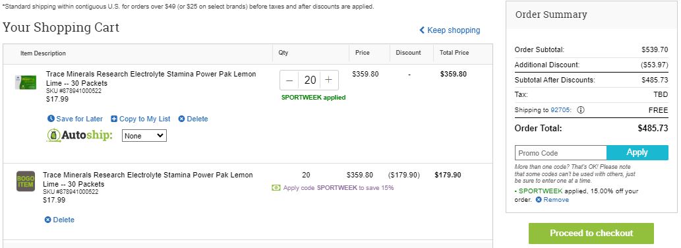Click the first Trace Minerals product title
The width and height of the screenshot is (681, 248).
pos(151,78)
